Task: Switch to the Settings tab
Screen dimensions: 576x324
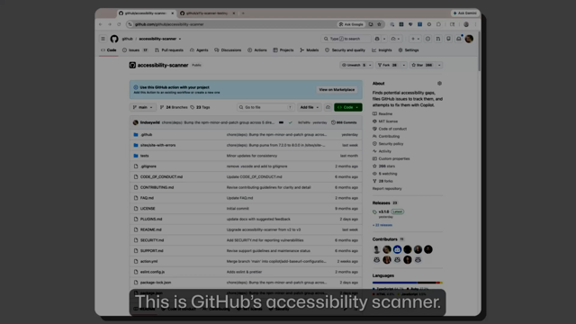Action: tap(409, 50)
